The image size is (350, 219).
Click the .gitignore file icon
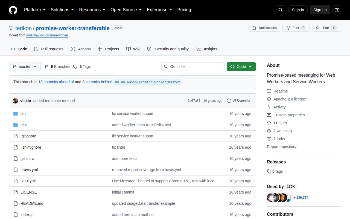tap(16, 136)
